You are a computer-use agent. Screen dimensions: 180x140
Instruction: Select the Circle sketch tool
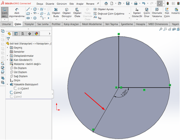[35, 9]
